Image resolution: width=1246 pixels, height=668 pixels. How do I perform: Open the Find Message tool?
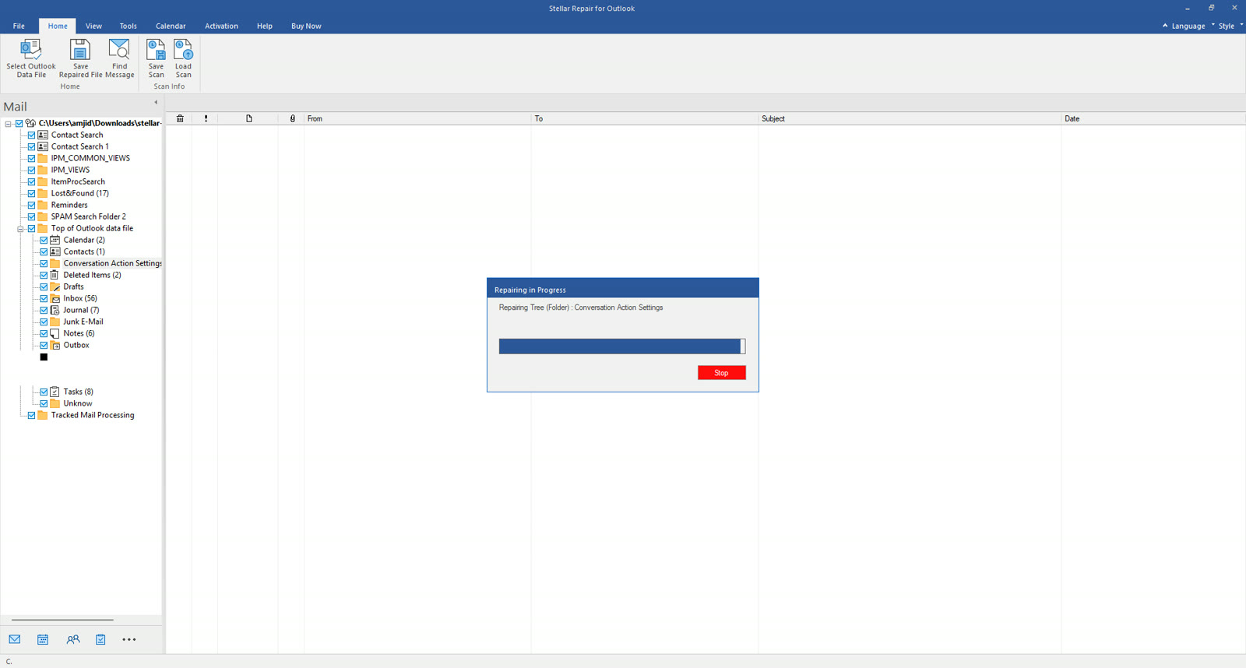[x=119, y=58]
